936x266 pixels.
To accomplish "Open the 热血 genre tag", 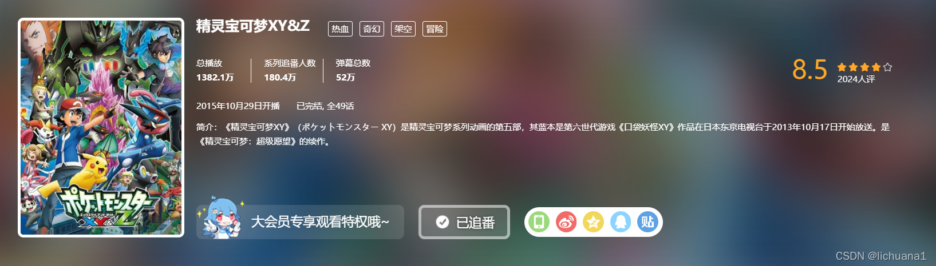I will point(340,29).
